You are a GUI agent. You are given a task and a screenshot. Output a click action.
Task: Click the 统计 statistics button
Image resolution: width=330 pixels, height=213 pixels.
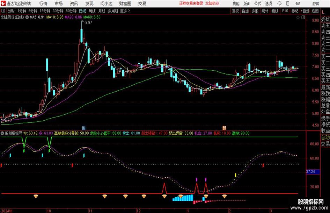point(265,11)
